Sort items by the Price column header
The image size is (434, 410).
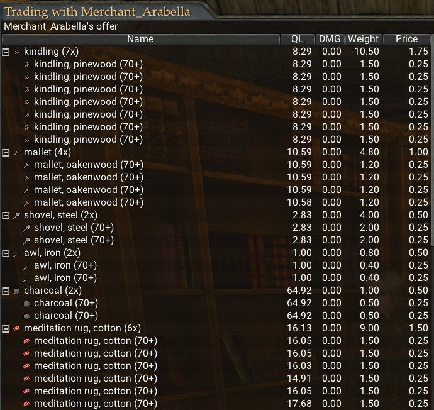tap(406, 39)
